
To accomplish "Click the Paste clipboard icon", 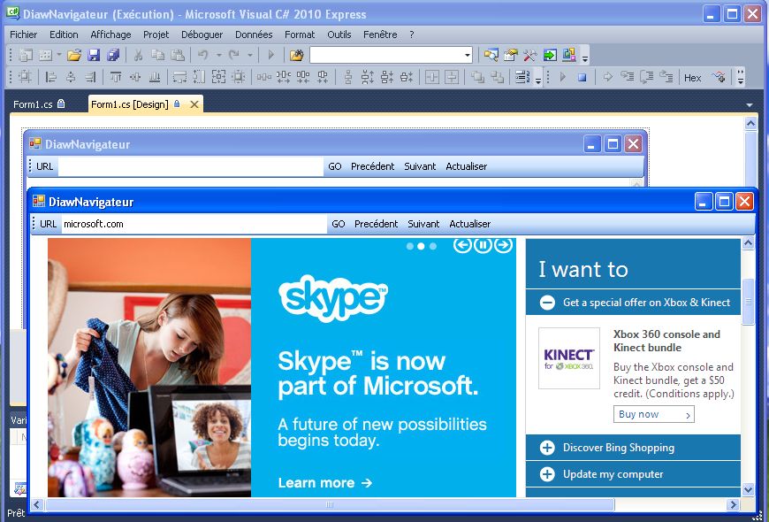I will [x=177, y=55].
